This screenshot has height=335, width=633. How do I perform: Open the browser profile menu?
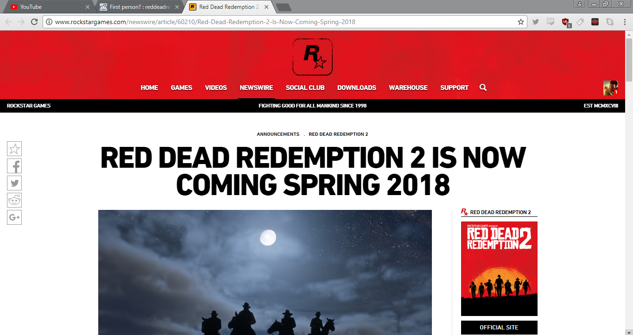(x=581, y=4)
